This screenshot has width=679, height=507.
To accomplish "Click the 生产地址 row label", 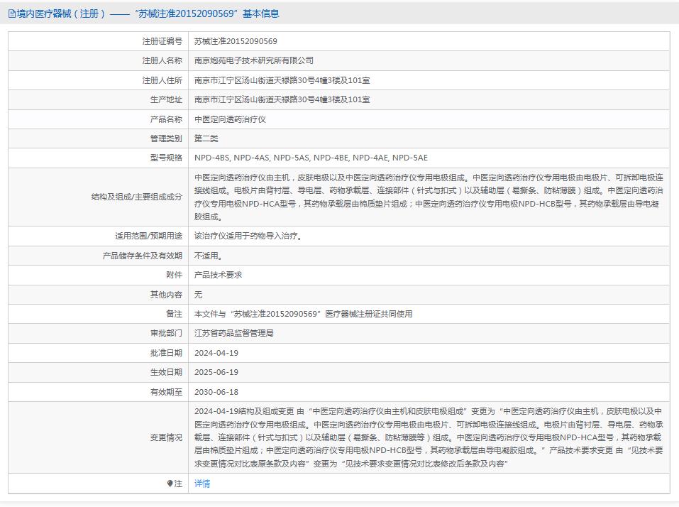I will [x=165, y=100].
